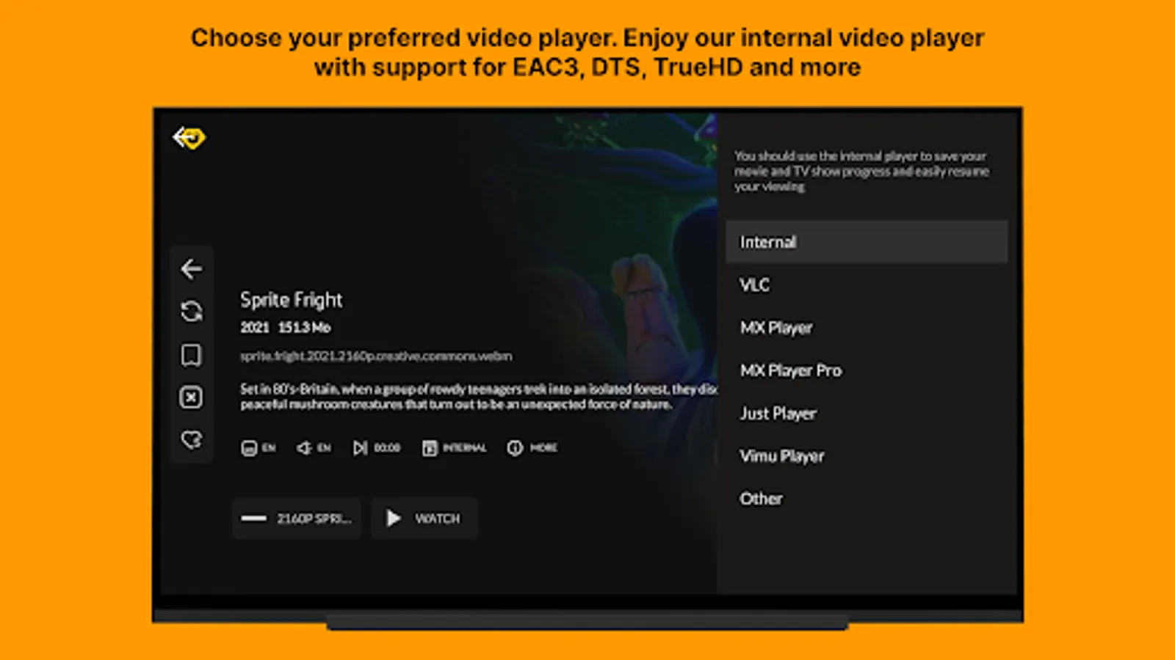Open audio language EN option

coord(314,447)
